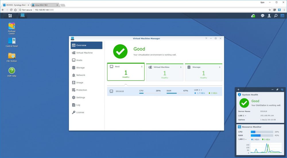Select the Virtual Machine health card
This screenshot has width=287, height=158.
point(164,72)
